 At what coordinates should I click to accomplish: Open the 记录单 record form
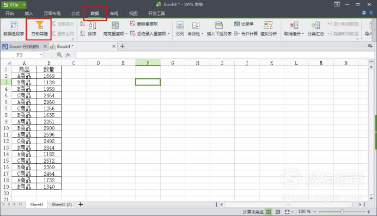[244, 23]
